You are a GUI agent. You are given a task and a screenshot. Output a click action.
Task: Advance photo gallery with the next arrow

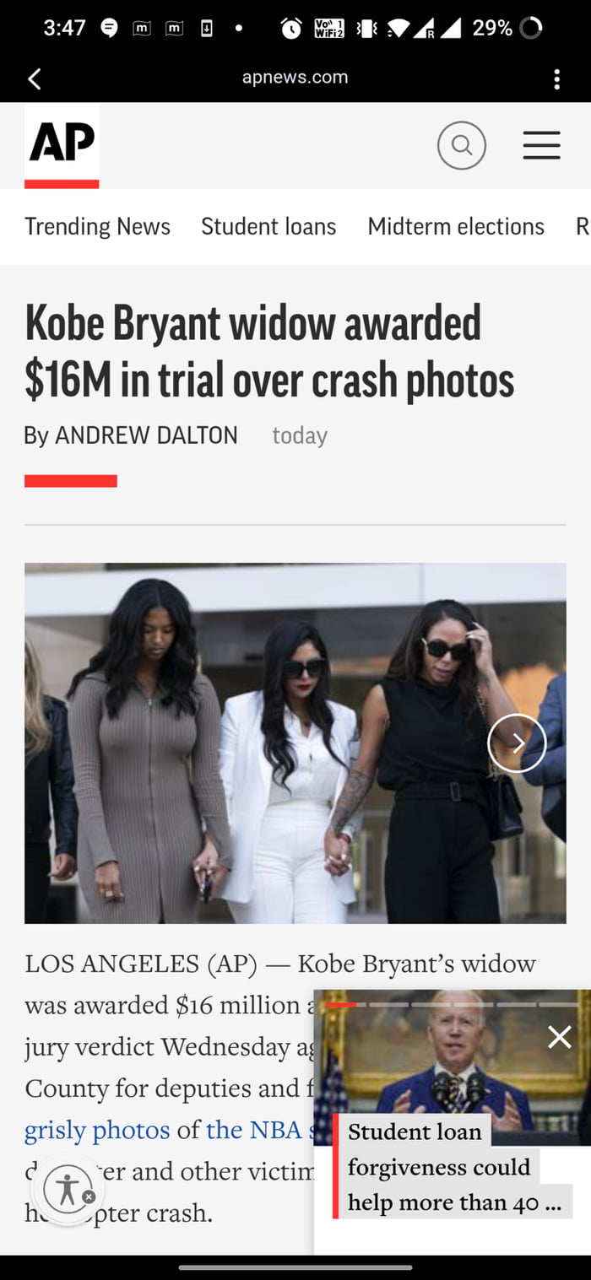pyautogui.click(x=517, y=743)
